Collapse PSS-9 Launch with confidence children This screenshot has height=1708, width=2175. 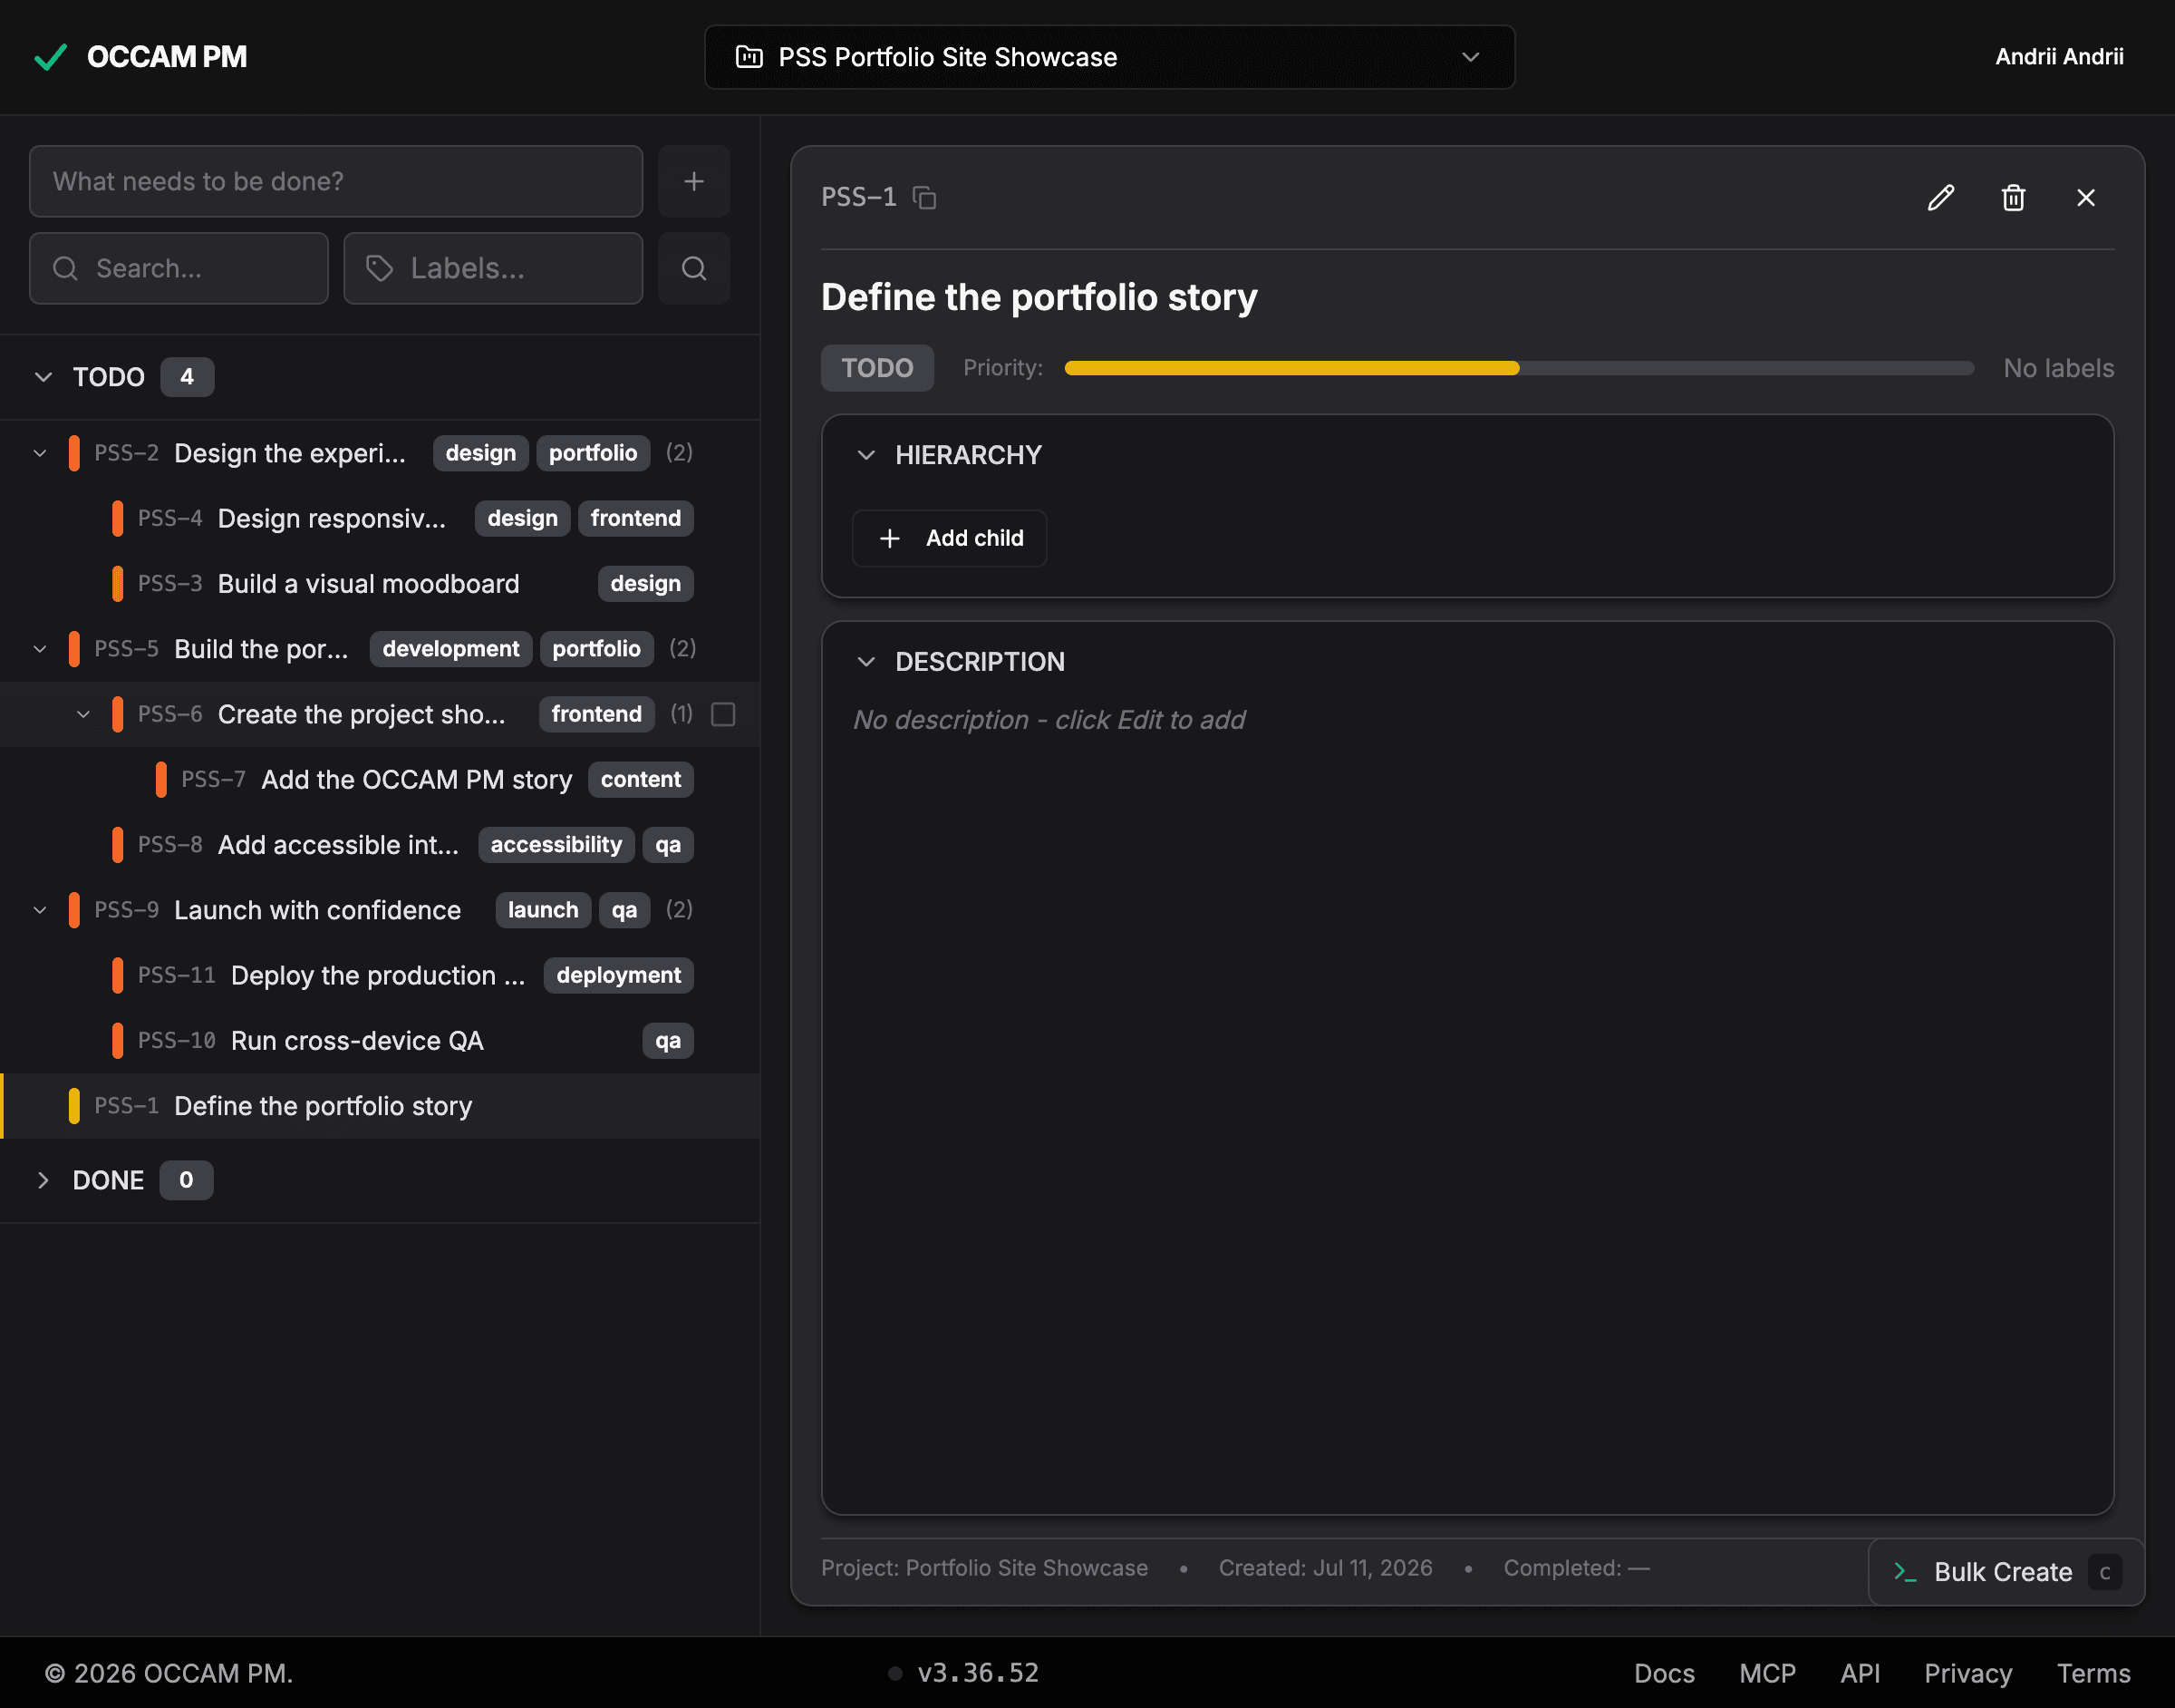(40, 910)
